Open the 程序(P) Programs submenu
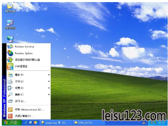 click(28, 75)
